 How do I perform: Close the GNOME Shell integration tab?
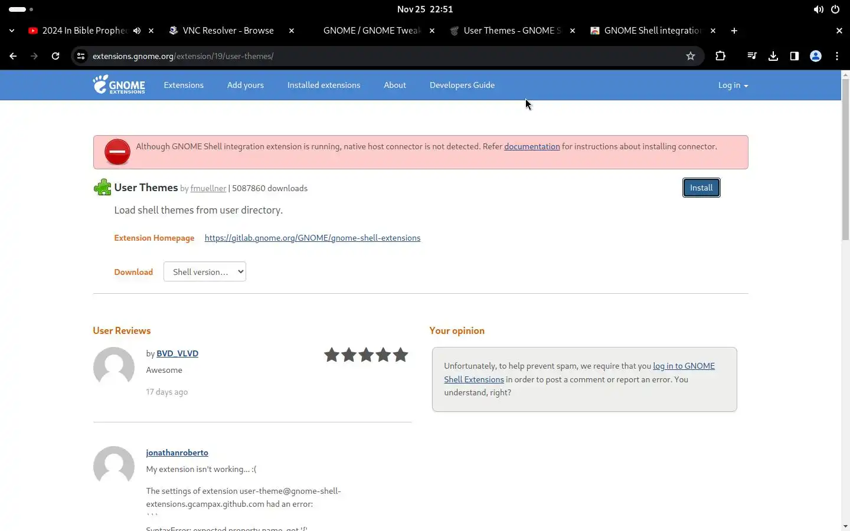pyautogui.click(x=713, y=31)
